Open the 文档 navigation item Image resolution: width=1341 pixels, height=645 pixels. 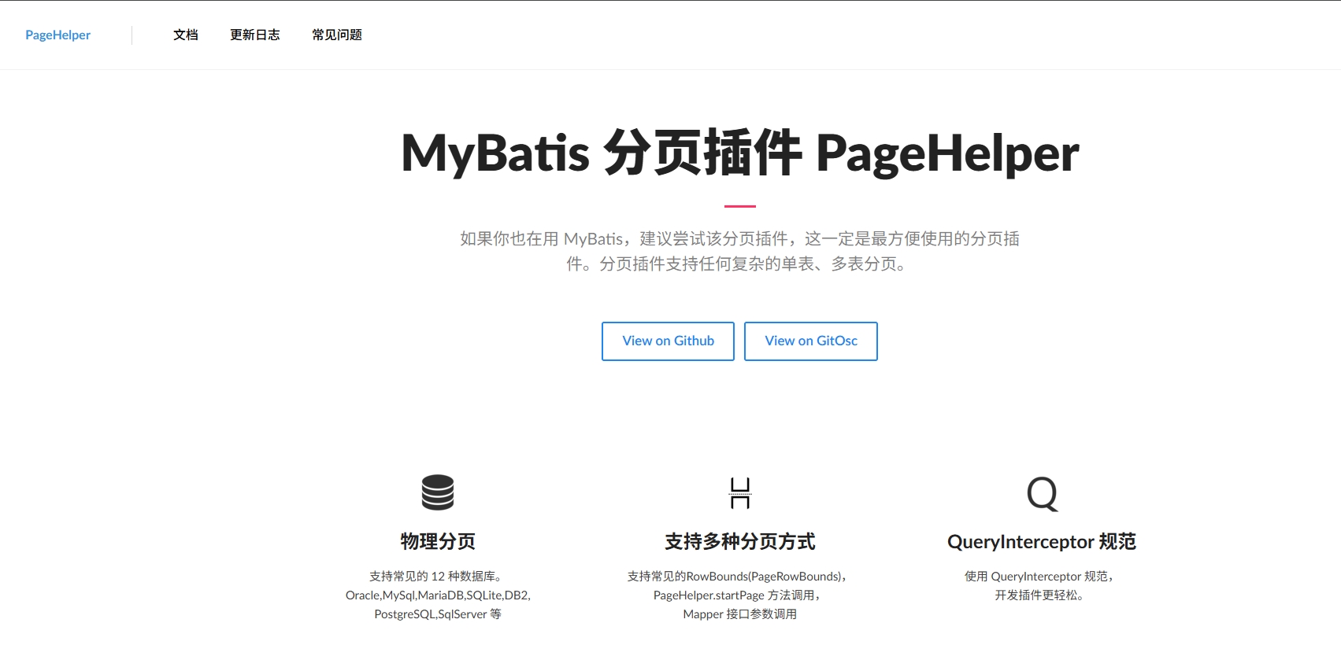(185, 35)
